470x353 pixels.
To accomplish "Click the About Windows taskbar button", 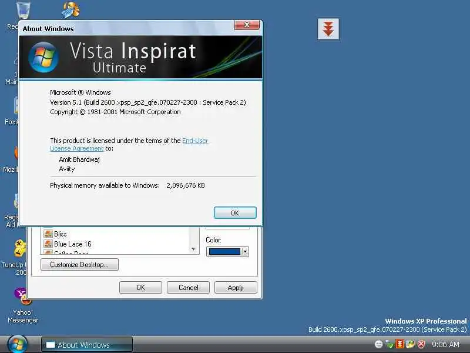I will 86,345.
